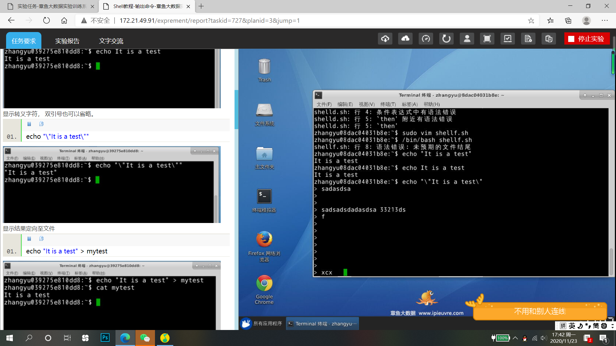The width and height of the screenshot is (616, 346).
Task: Click the fullscreen frame toolbar icon
Action: coord(487,39)
